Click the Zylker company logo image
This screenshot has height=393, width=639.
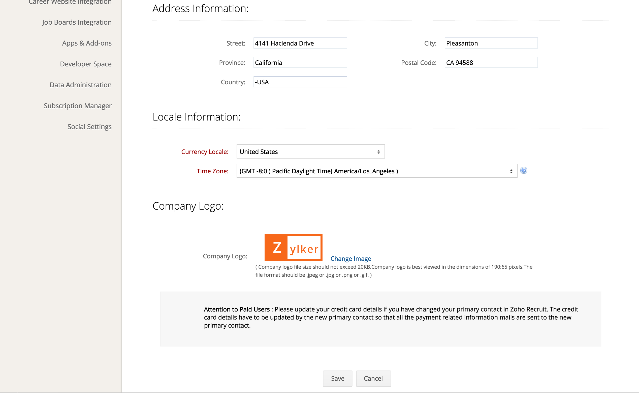(293, 247)
